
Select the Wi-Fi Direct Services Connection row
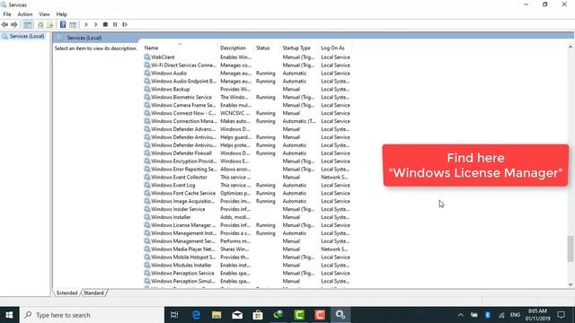(x=247, y=65)
